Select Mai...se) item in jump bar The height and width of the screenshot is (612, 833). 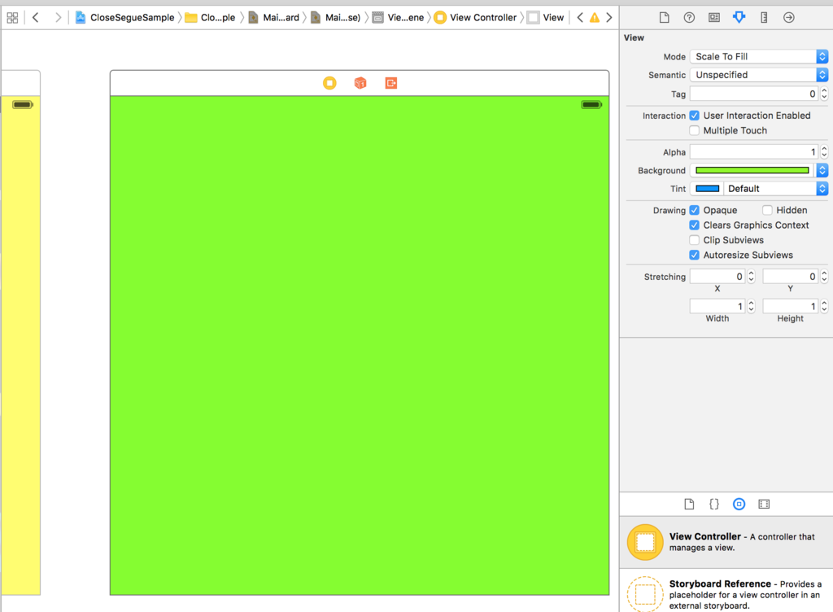point(336,18)
